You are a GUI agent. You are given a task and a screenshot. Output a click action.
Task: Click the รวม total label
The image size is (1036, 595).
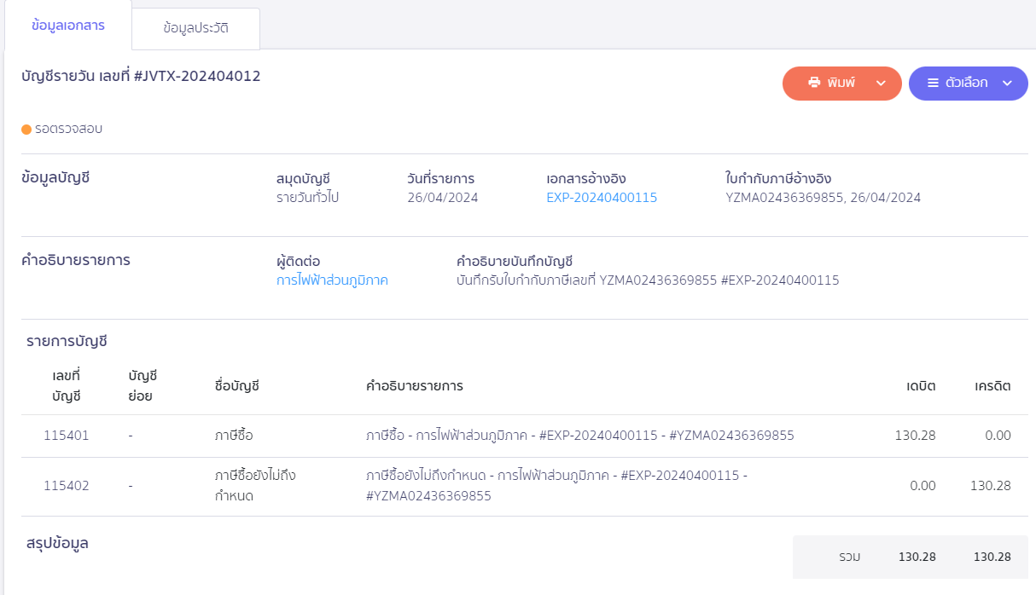point(850,557)
